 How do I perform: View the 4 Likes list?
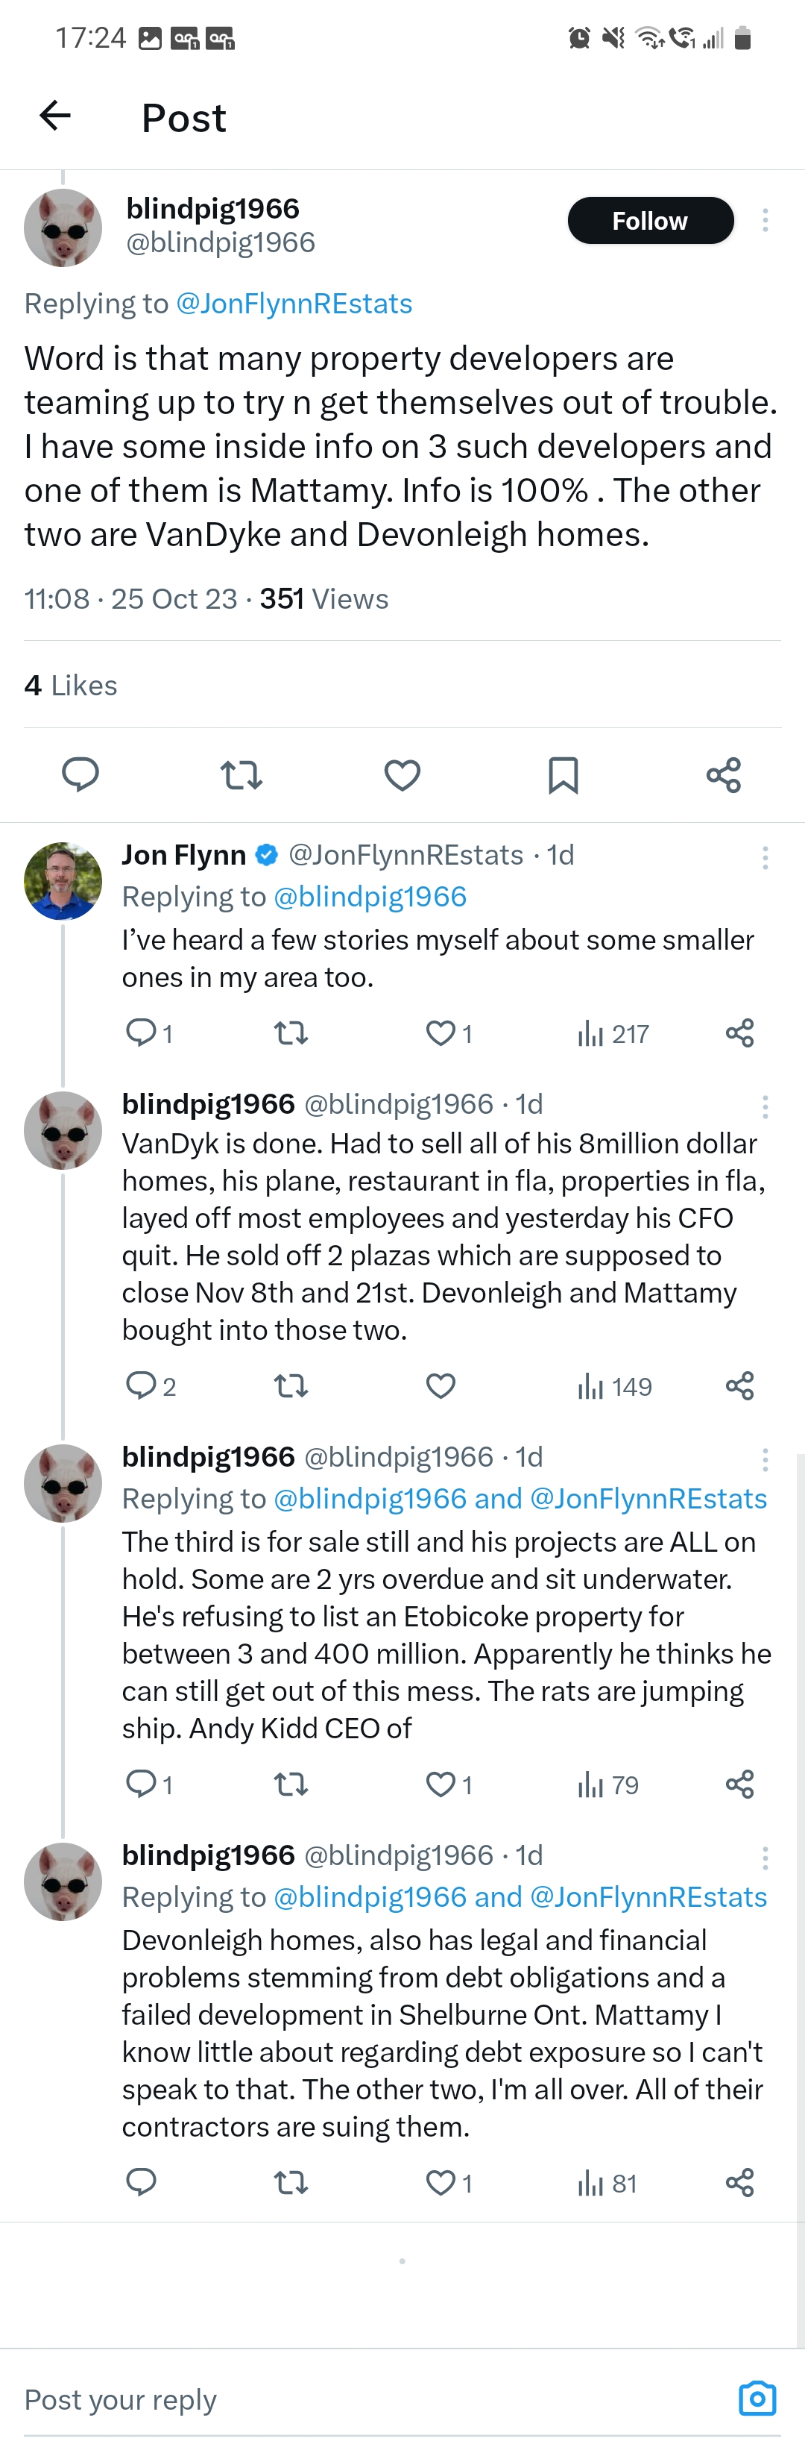72,685
